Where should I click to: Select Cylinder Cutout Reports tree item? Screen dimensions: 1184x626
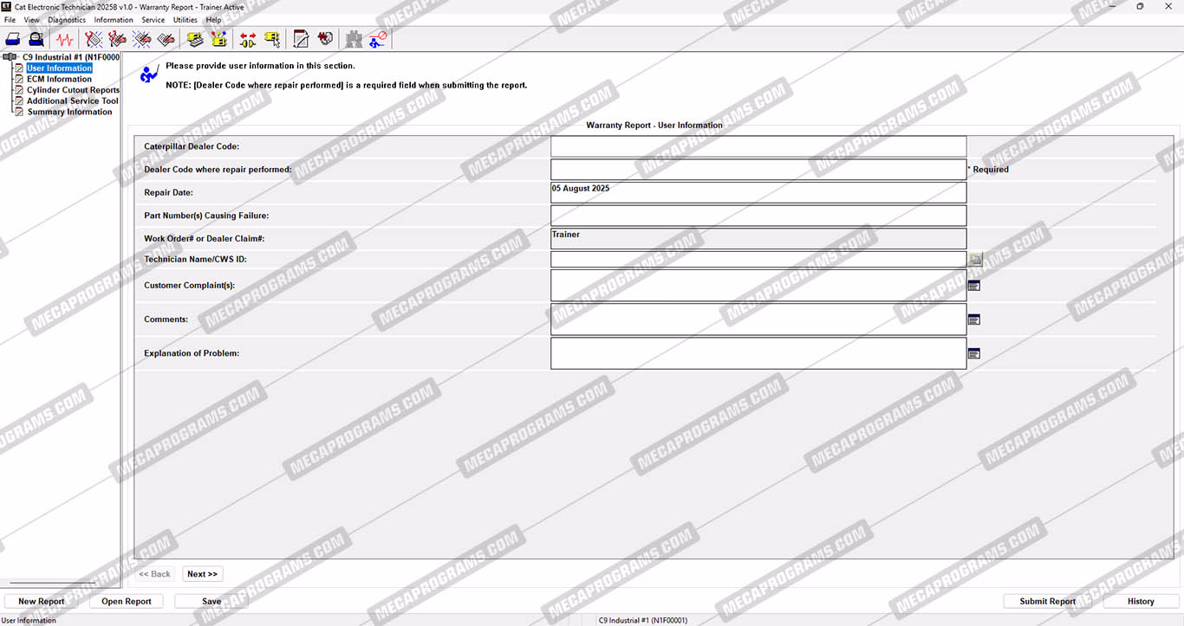(74, 90)
